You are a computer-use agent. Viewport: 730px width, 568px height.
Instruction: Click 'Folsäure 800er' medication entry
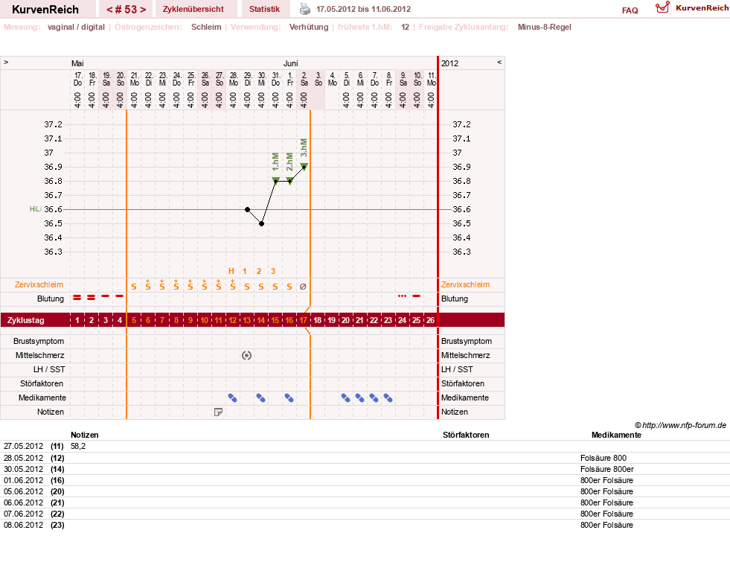tap(606, 469)
